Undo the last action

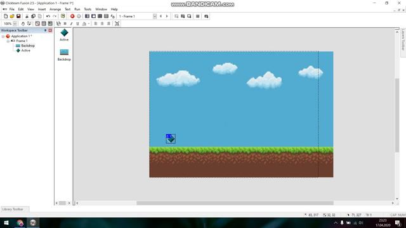[48, 16]
